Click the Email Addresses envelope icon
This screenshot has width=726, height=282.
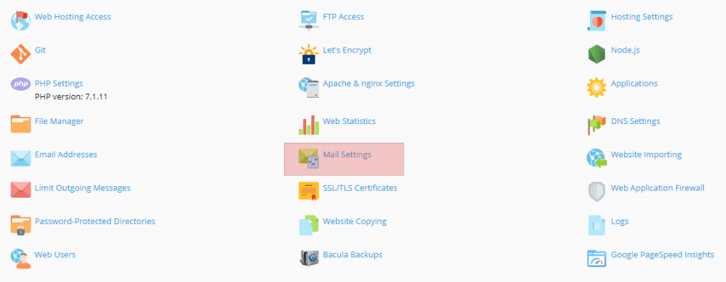pyautogui.click(x=21, y=158)
